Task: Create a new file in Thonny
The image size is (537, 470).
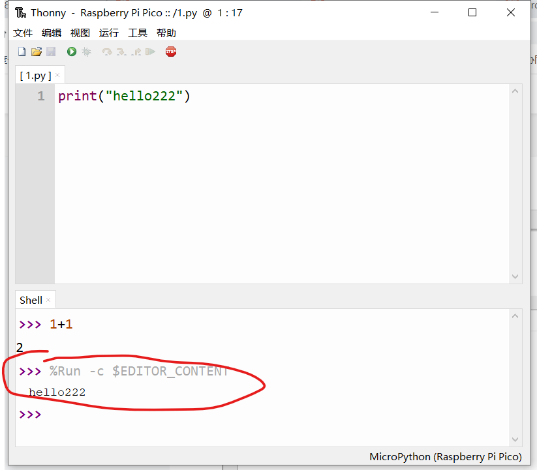Action: (22, 51)
